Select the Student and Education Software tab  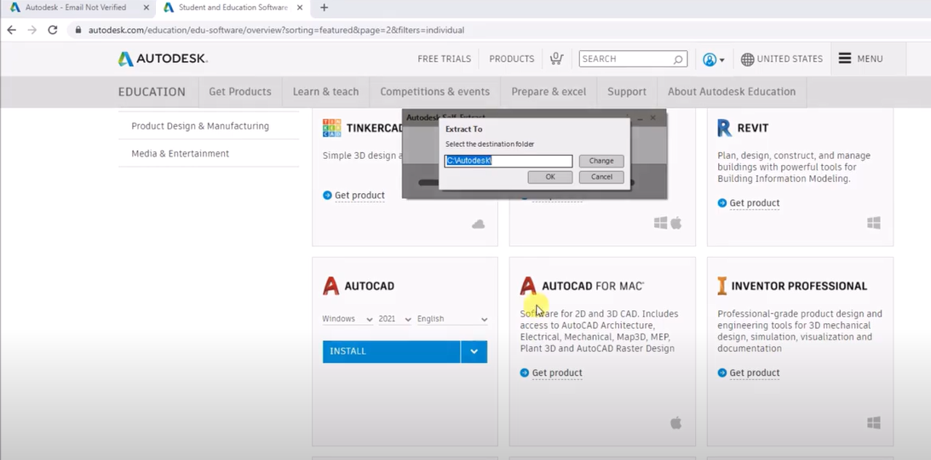pos(233,8)
